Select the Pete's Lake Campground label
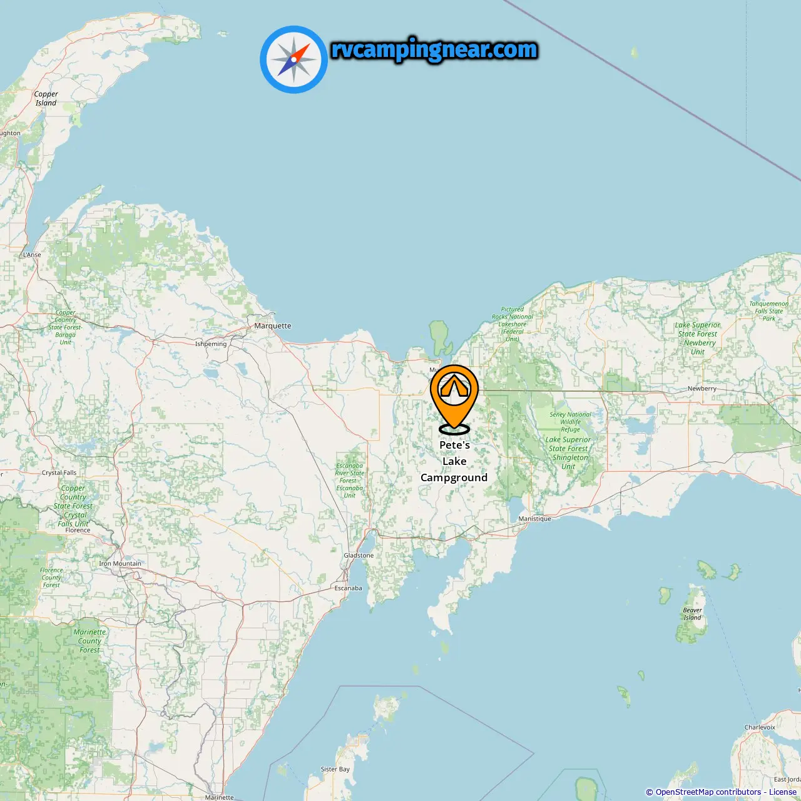 coord(454,461)
